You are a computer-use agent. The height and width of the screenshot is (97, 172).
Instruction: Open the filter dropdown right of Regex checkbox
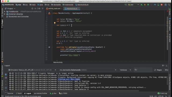pyautogui.click(x=166, y=70)
